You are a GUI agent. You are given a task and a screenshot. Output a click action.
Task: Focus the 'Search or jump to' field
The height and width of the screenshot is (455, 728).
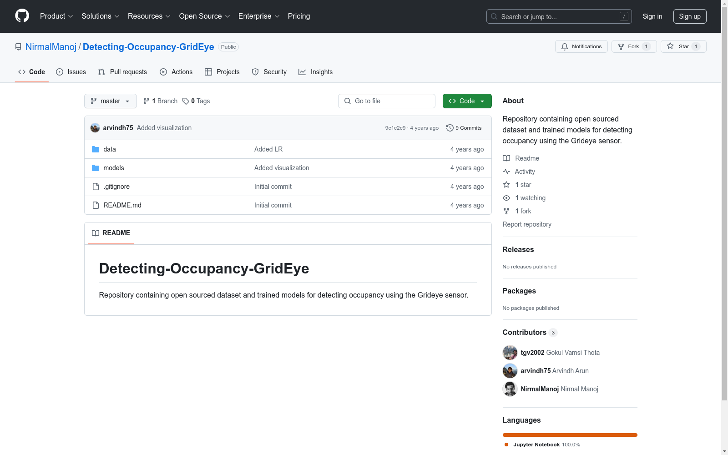(x=559, y=16)
